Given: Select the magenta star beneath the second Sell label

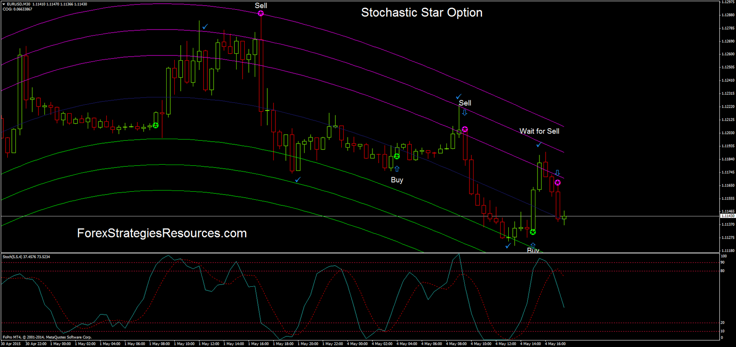Looking at the screenshot, I should coord(465,129).
